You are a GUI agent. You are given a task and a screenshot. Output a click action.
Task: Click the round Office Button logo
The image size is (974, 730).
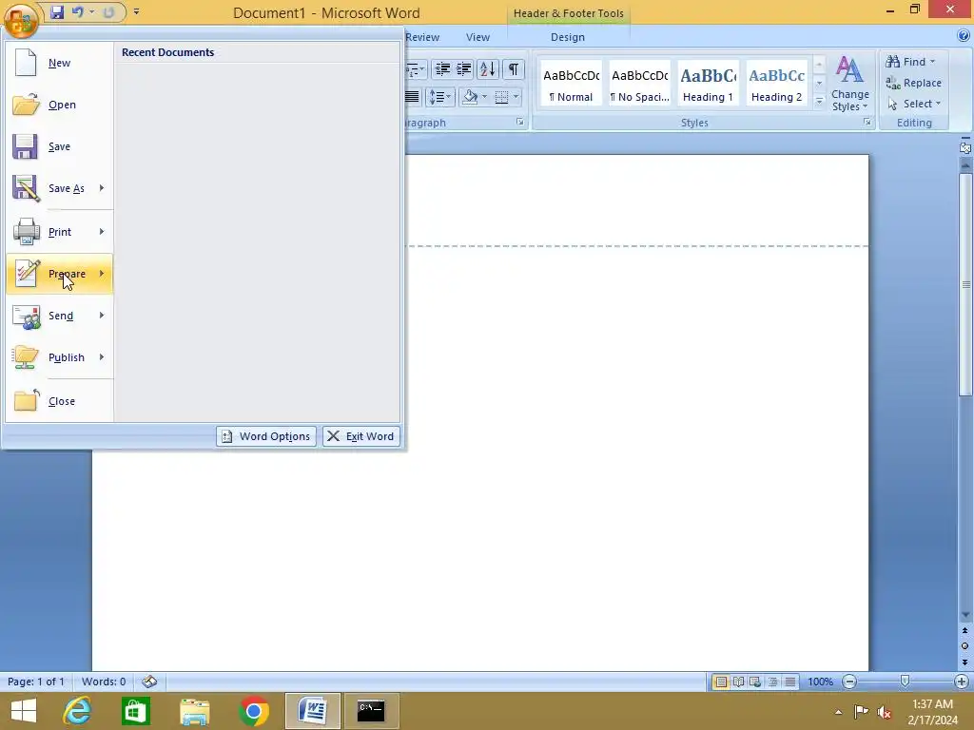point(21,19)
